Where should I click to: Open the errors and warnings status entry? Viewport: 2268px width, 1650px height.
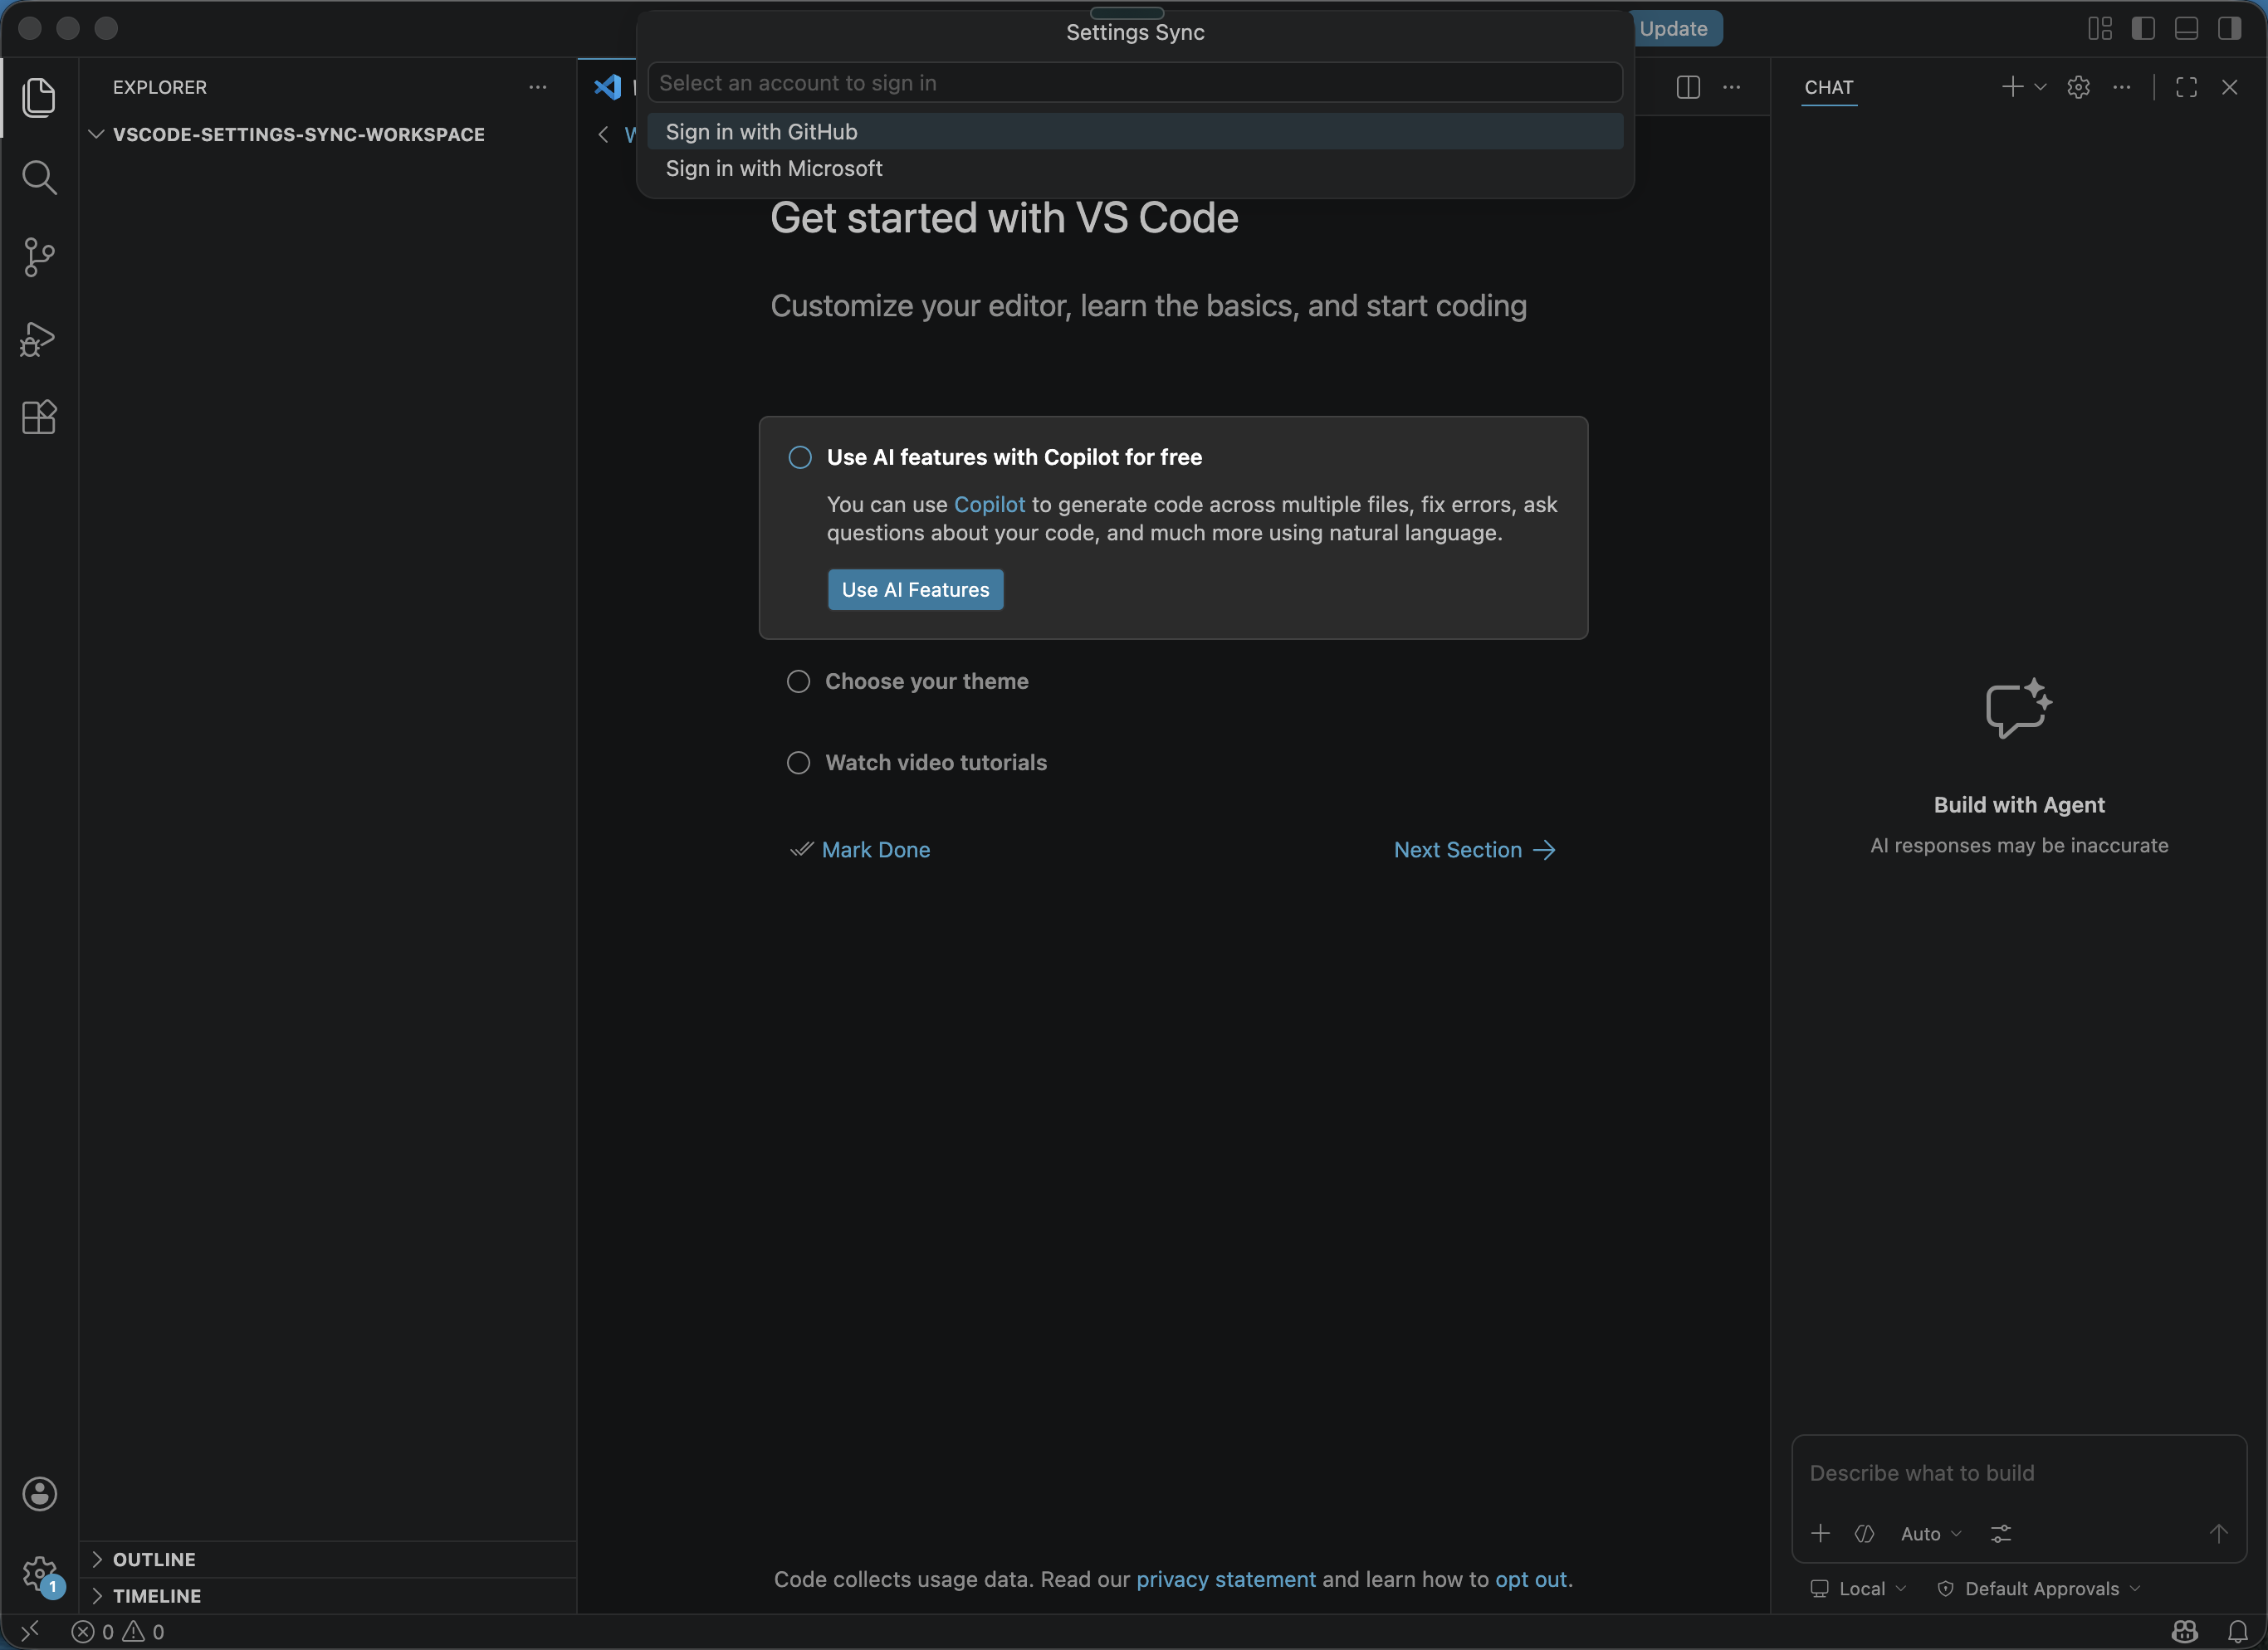[118, 1632]
